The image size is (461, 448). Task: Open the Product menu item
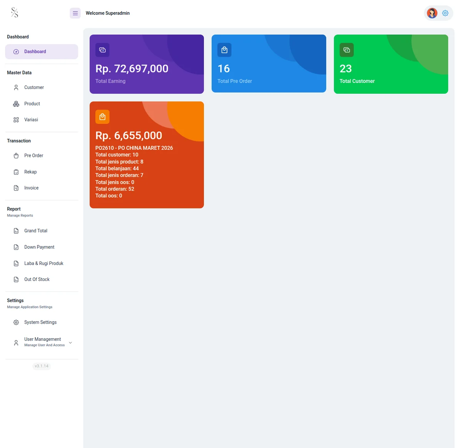point(41,104)
